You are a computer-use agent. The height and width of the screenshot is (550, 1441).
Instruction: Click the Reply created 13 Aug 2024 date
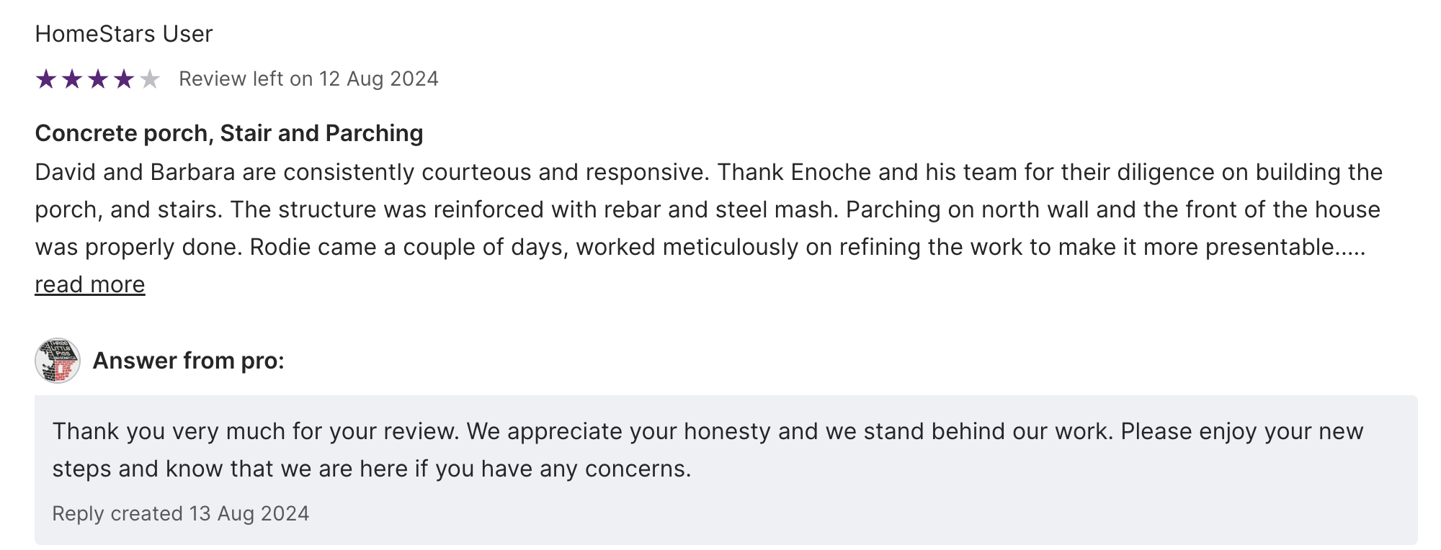(181, 513)
